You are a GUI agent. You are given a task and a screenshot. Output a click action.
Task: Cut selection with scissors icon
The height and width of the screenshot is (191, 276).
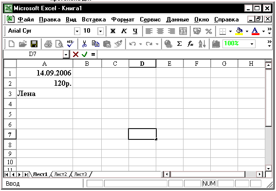coord(84,44)
